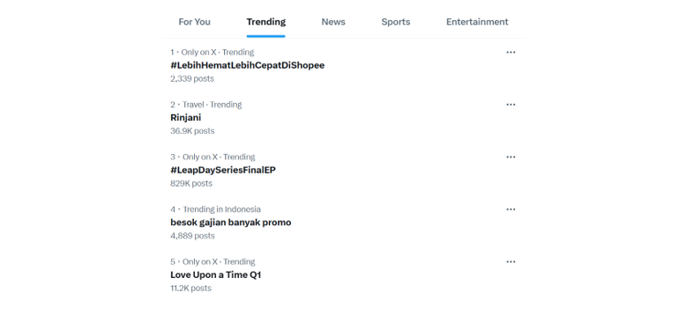Open more options for #LeapDaySeriesFinalEP trend
The width and height of the screenshot is (694, 322).
point(511,157)
